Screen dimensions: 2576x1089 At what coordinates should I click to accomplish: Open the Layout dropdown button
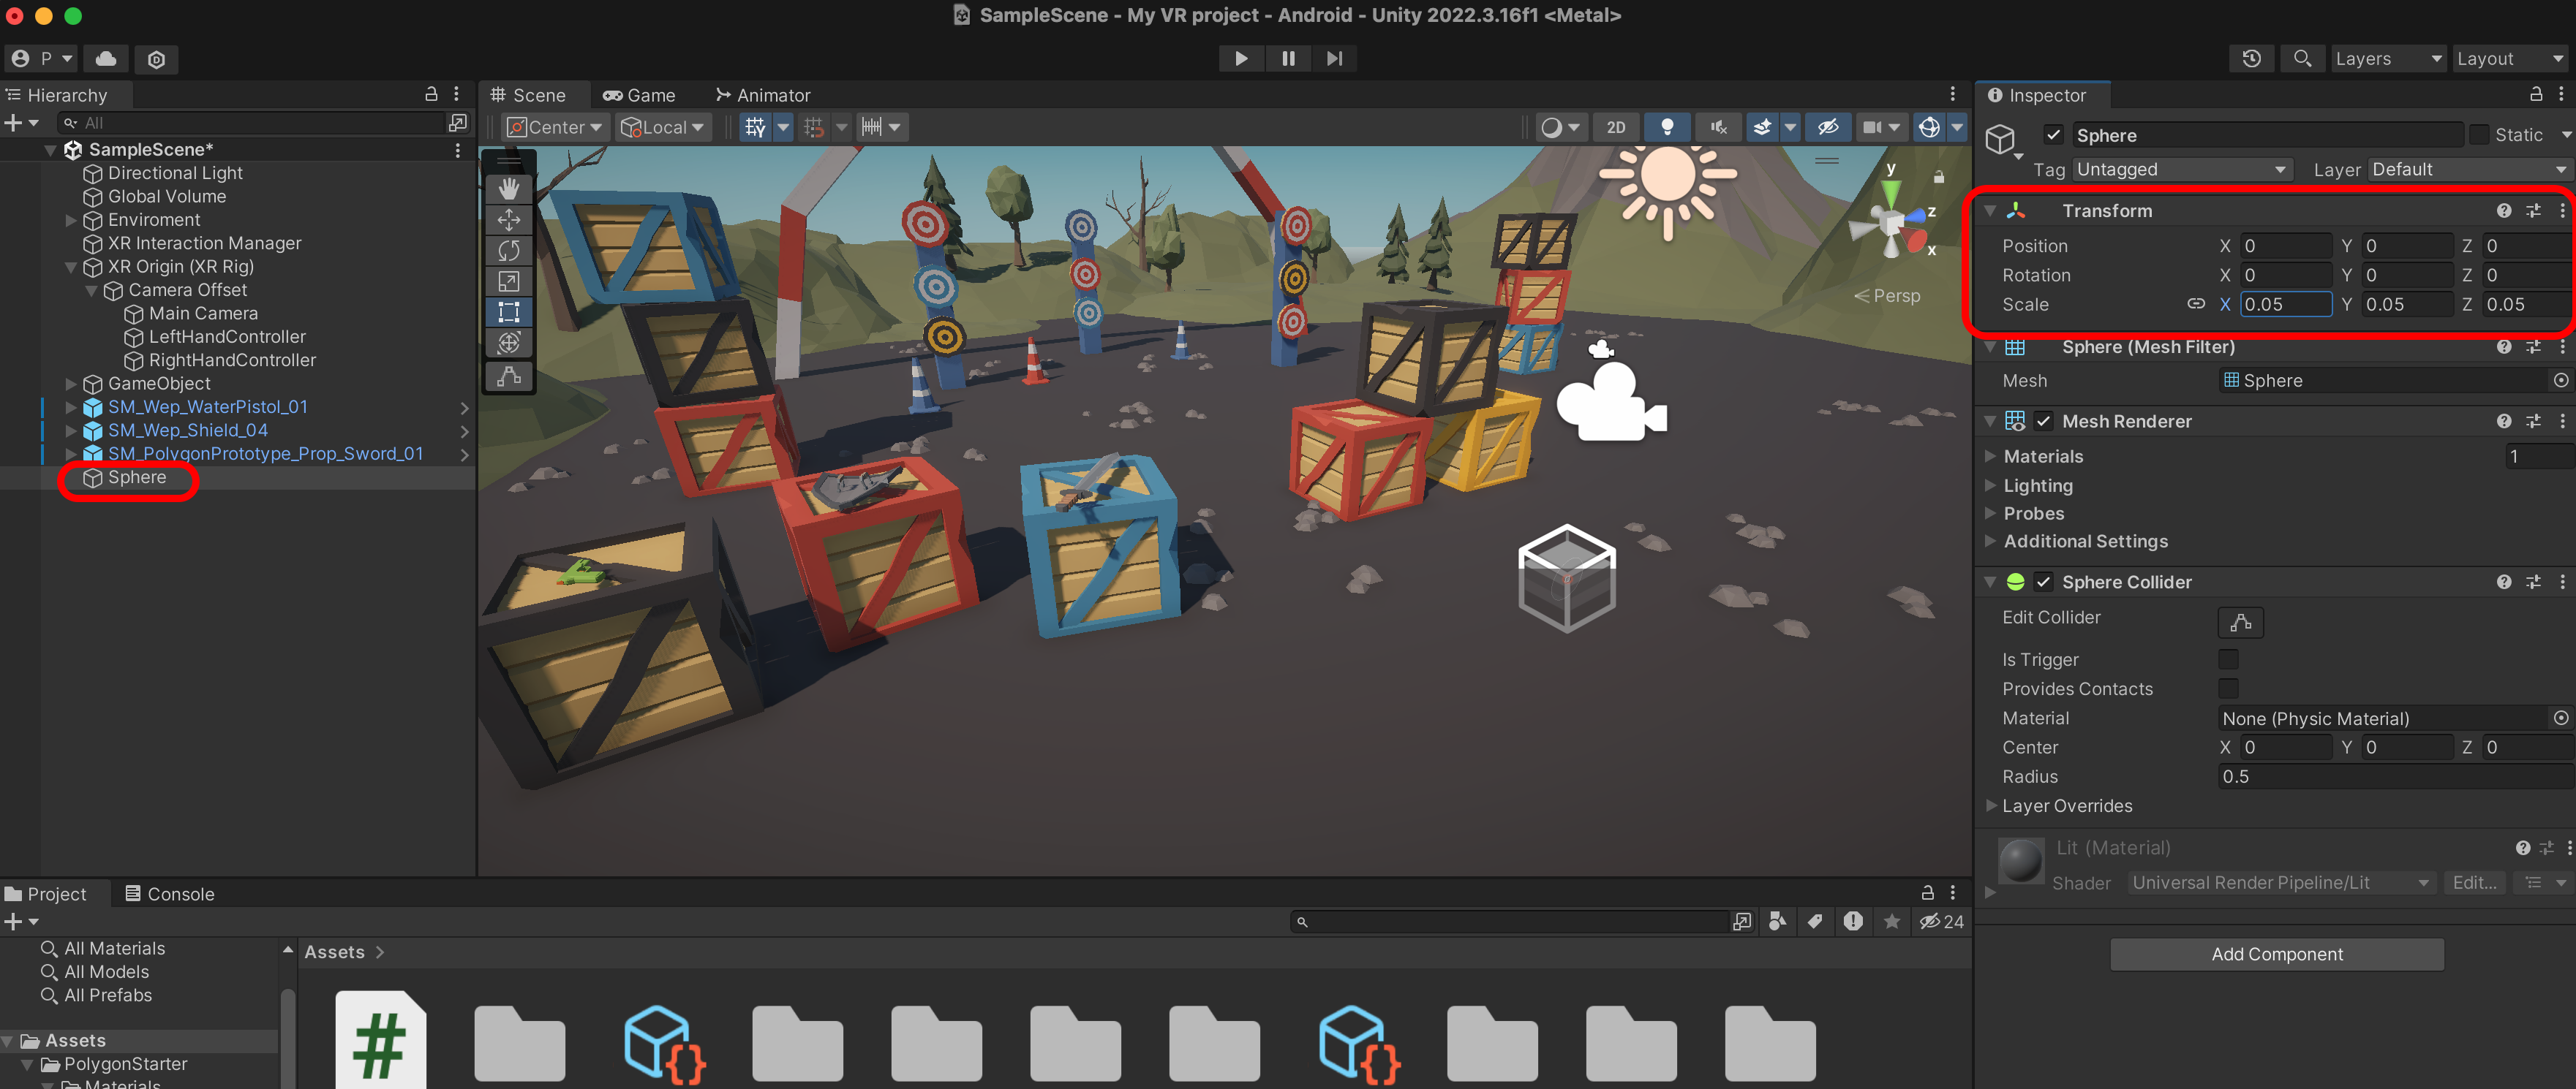[x=2510, y=59]
